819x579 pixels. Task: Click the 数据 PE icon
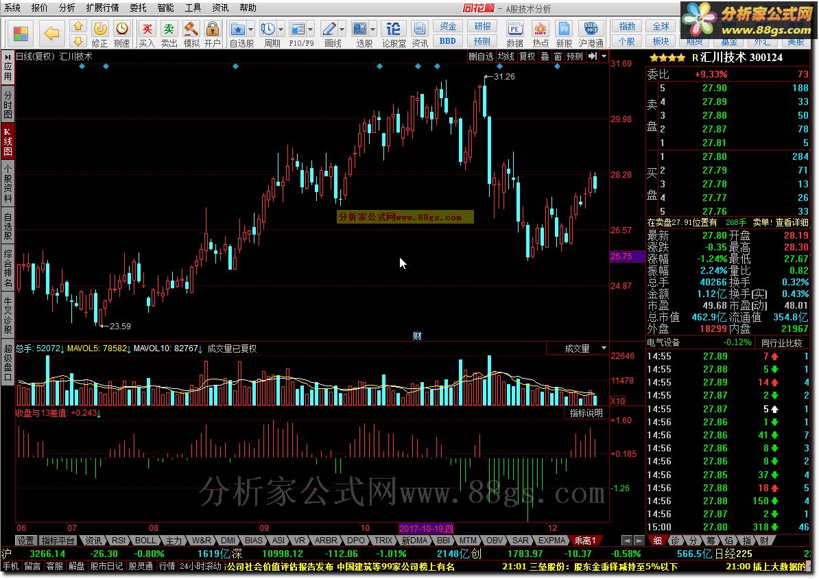coord(514,28)
